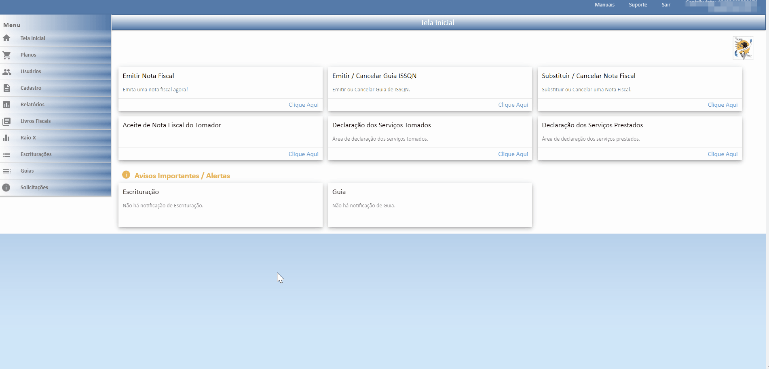This screenshot has width=769, height=369.
Task: Open the Manuais menu in top bar
Action: tap(604, 5)
